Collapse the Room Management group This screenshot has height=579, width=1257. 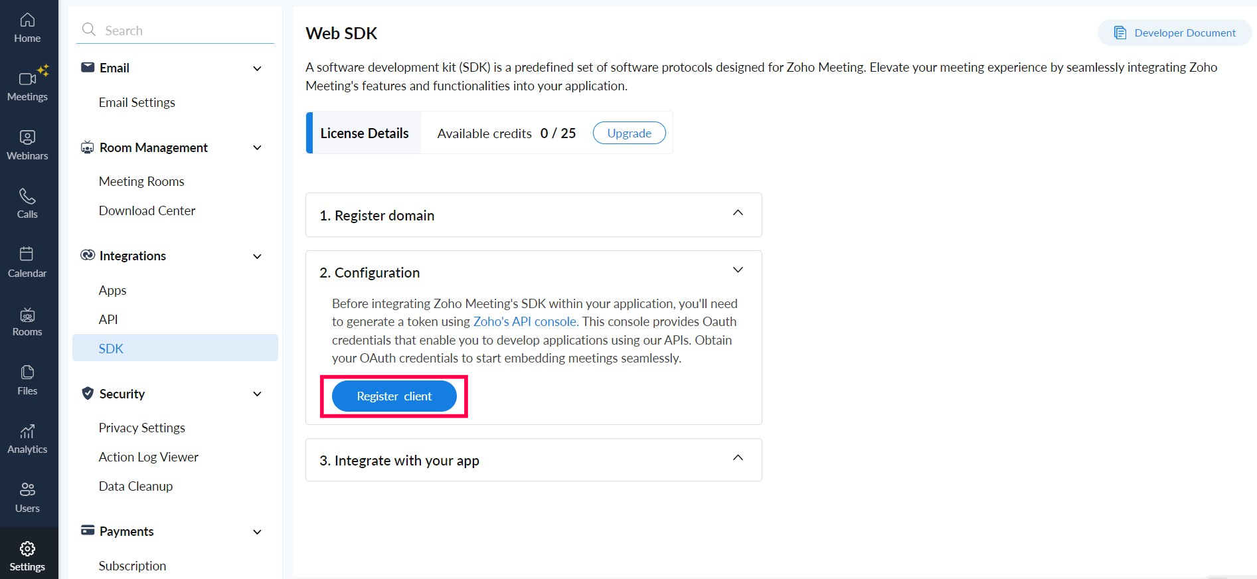pyautogui.click(x=258, y=147)
